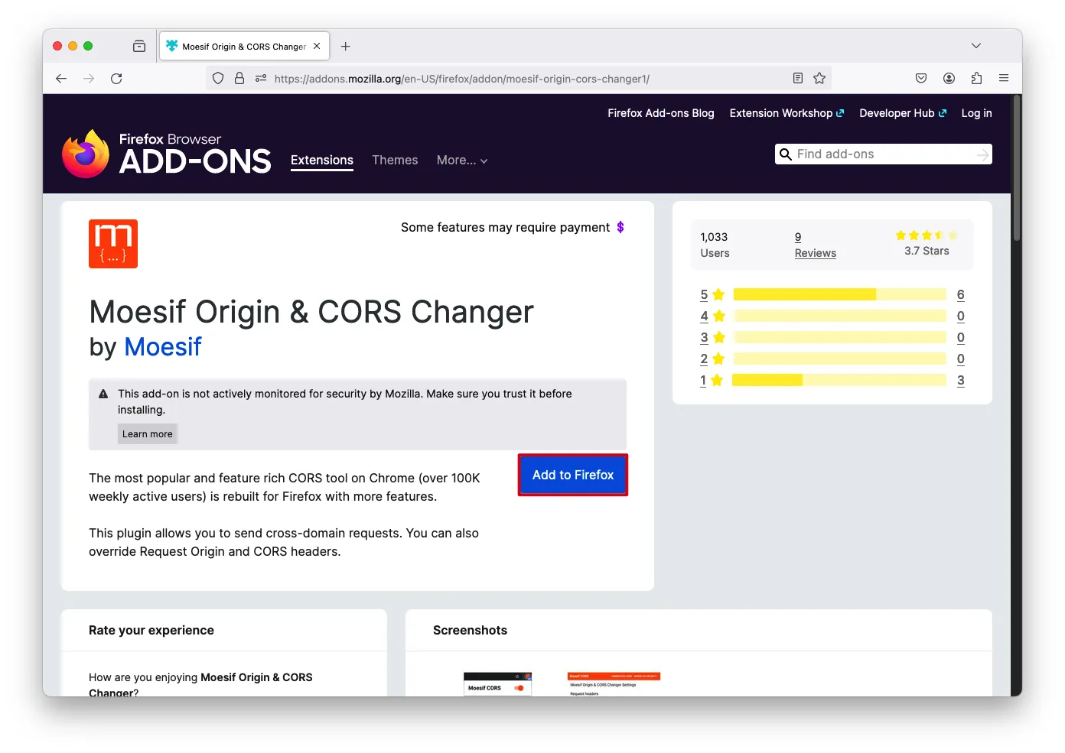Filter reviews by the 5-star rating bar

(x=839, y=295)
